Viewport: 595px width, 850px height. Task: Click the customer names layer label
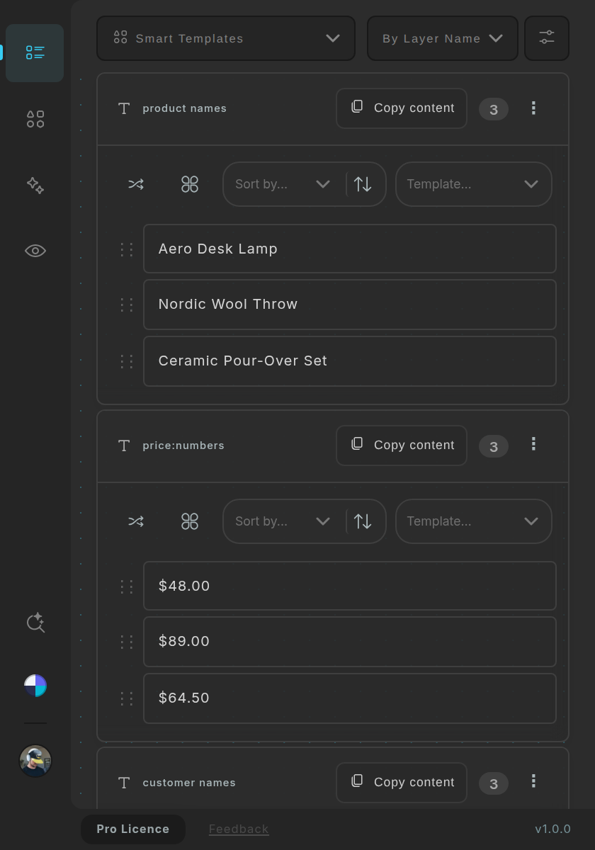[189, 783]
